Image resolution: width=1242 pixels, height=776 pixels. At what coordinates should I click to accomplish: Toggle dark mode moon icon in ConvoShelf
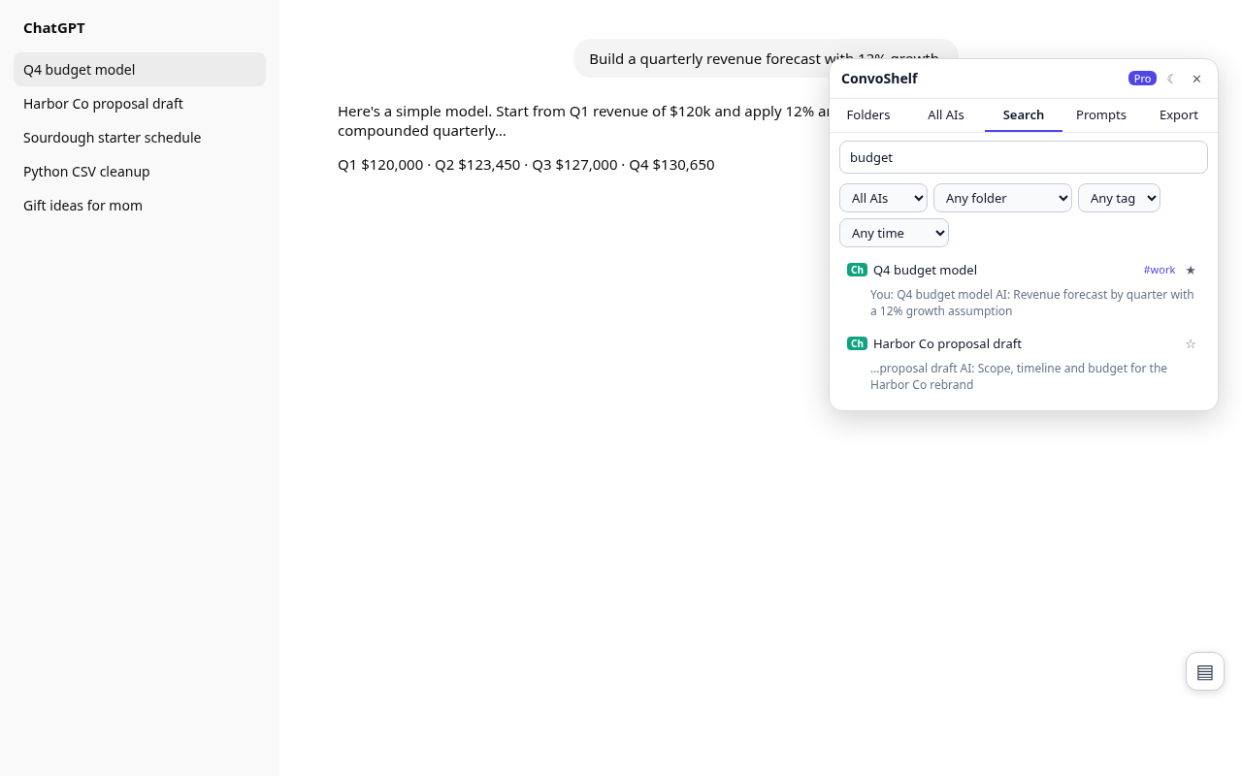1171,79
